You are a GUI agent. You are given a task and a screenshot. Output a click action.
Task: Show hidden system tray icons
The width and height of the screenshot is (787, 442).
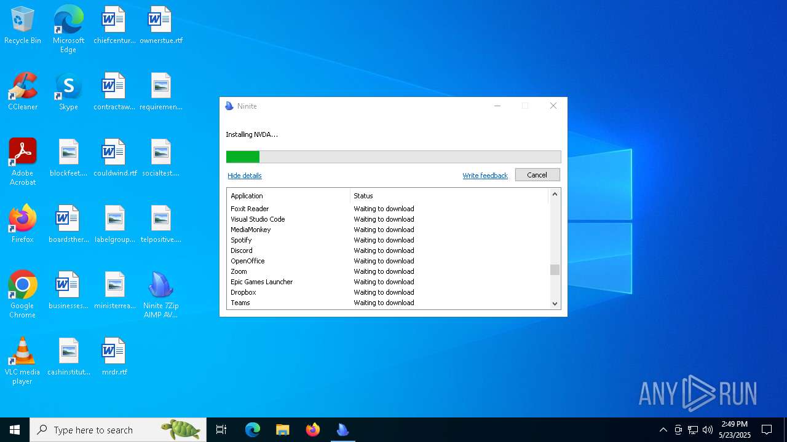pyautogui.click(x=663, y=430)
